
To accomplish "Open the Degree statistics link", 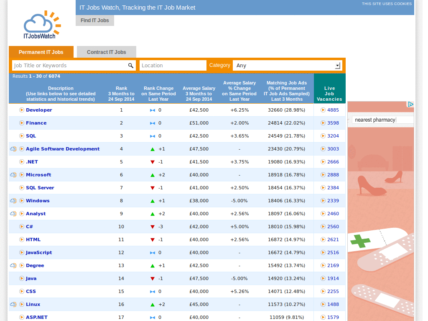I will (x=35, y=265).
